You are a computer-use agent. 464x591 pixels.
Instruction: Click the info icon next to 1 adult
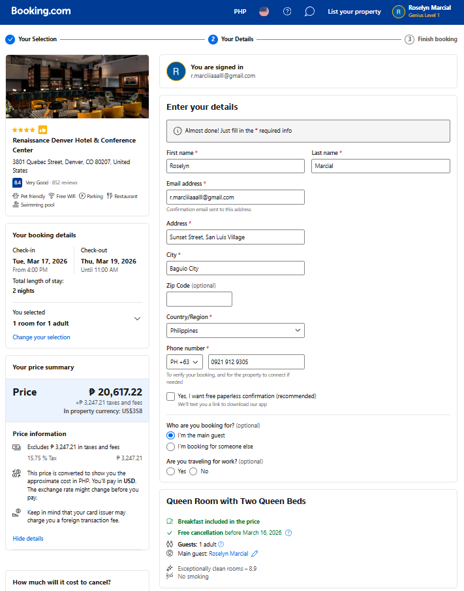pyautogui.click(x=221, y=545)
